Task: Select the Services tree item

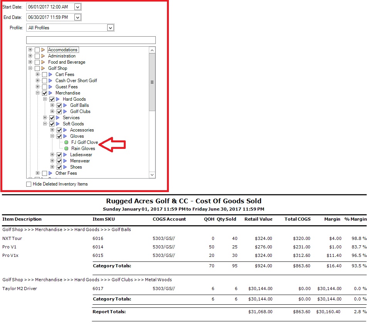Action: [71, 118]
